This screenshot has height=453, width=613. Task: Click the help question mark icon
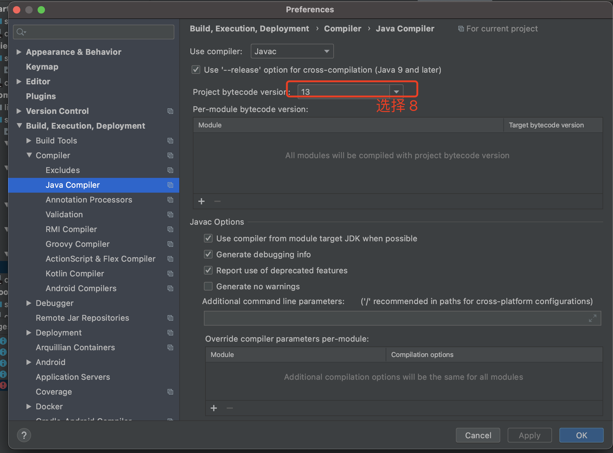(24, 435)
